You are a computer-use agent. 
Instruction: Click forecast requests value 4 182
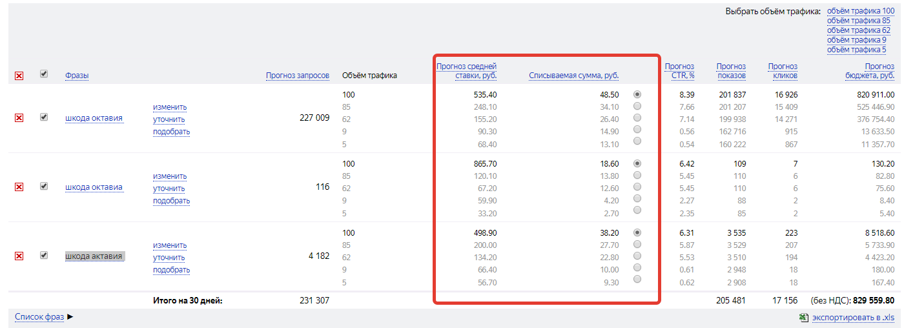point(319,256)
